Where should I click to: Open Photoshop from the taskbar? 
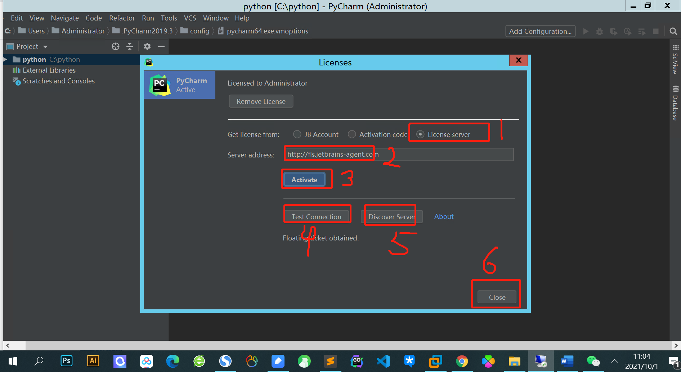(x=67, y=361)
